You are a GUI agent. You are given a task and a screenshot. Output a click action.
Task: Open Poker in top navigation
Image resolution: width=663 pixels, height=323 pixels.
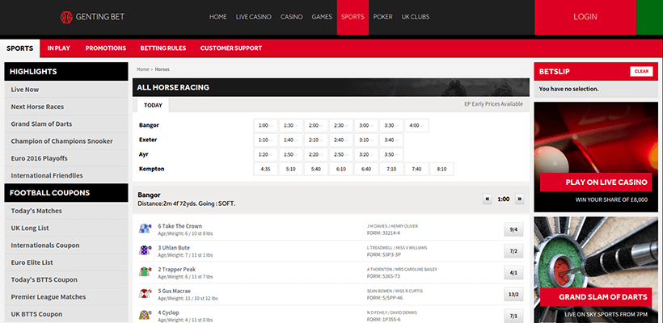tap(382, 17)
